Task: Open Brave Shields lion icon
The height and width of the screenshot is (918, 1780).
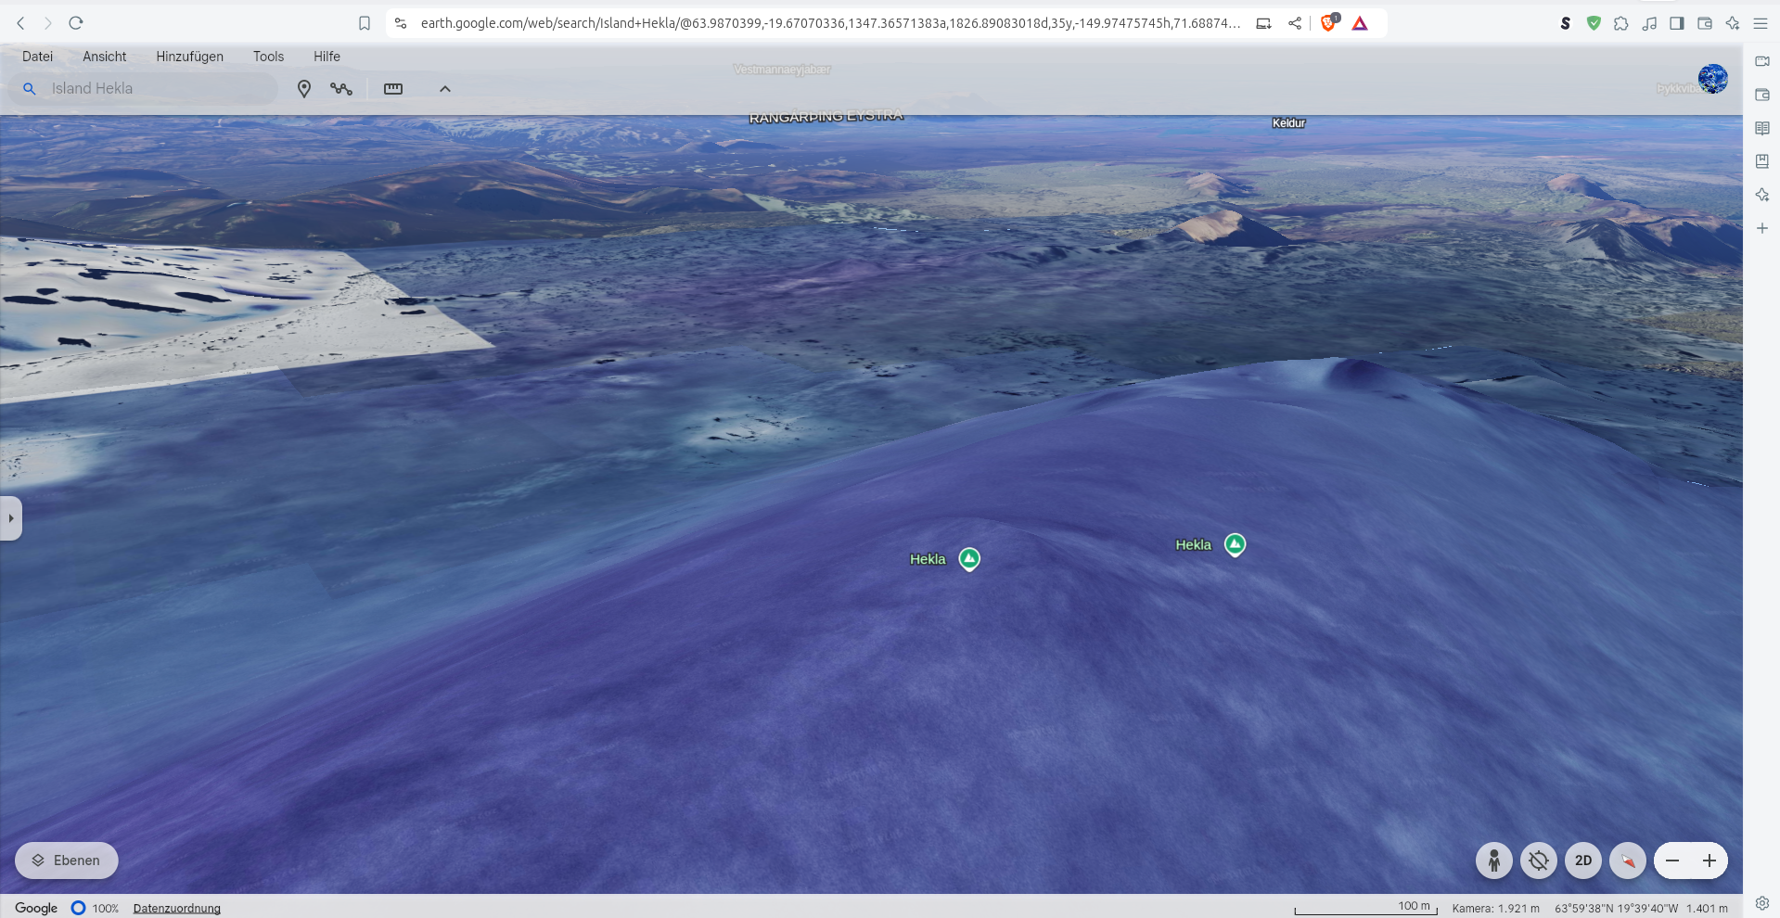Action: [1329, 23]
